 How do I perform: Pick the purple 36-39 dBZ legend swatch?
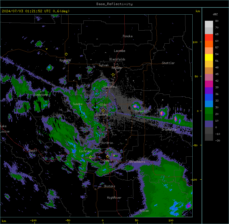(x=209, y=90)
